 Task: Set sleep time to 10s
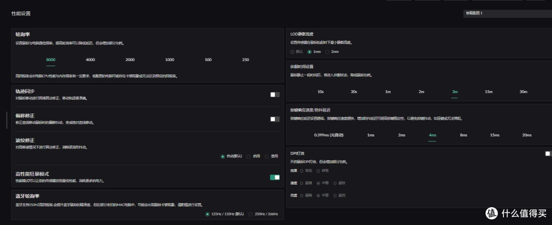coord(320,92)
